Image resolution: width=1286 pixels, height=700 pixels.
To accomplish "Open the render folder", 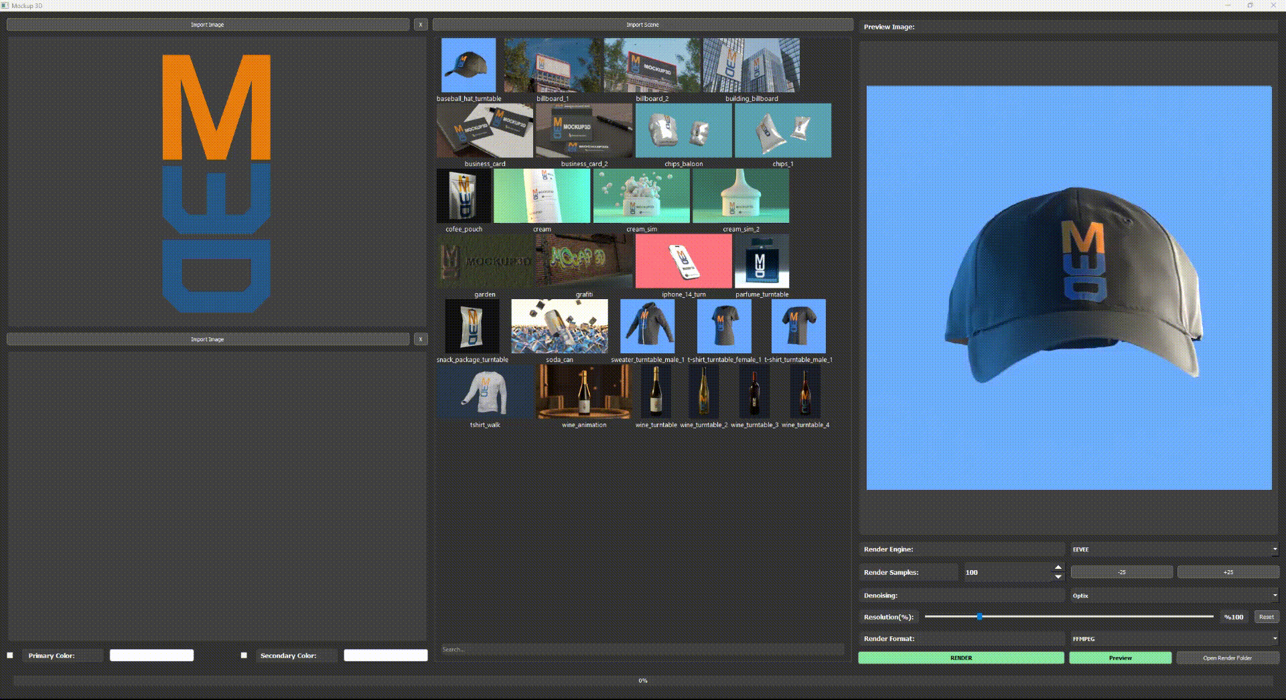I will click(x=1228, y=658).
